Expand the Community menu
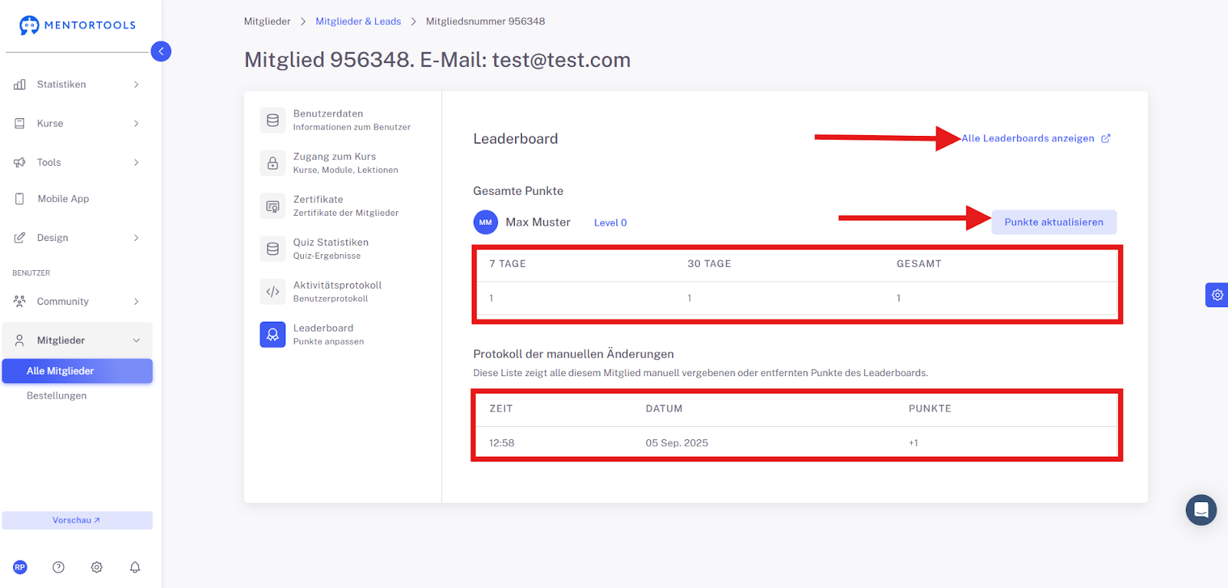 pos(77,302)
